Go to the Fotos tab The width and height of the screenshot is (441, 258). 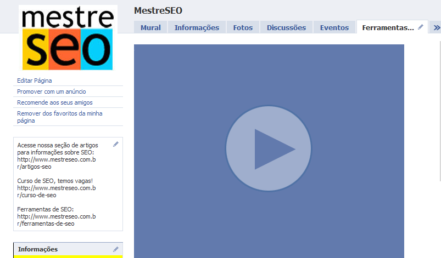tap(242, 27)
